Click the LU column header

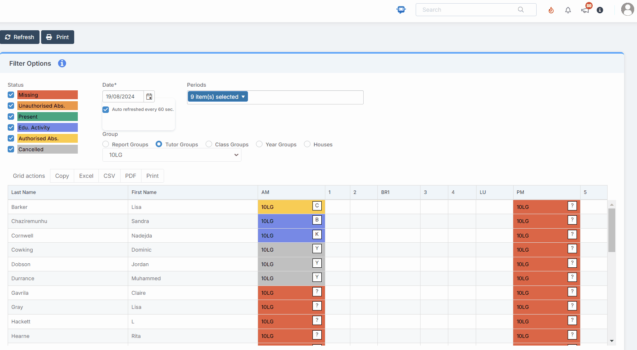pos(494,192)
